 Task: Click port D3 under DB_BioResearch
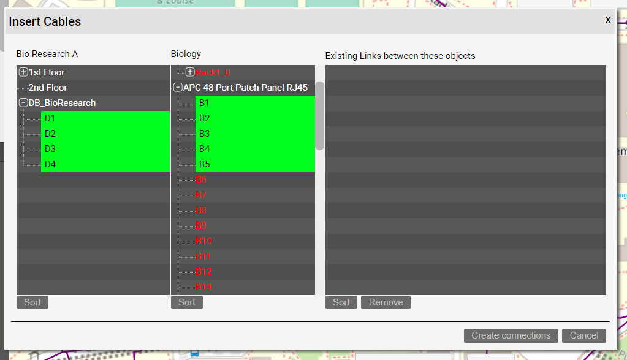click(50, 149)
